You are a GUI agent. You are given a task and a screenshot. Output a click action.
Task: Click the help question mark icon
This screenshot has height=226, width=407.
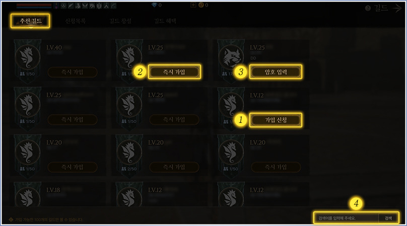tap(368, 8)
